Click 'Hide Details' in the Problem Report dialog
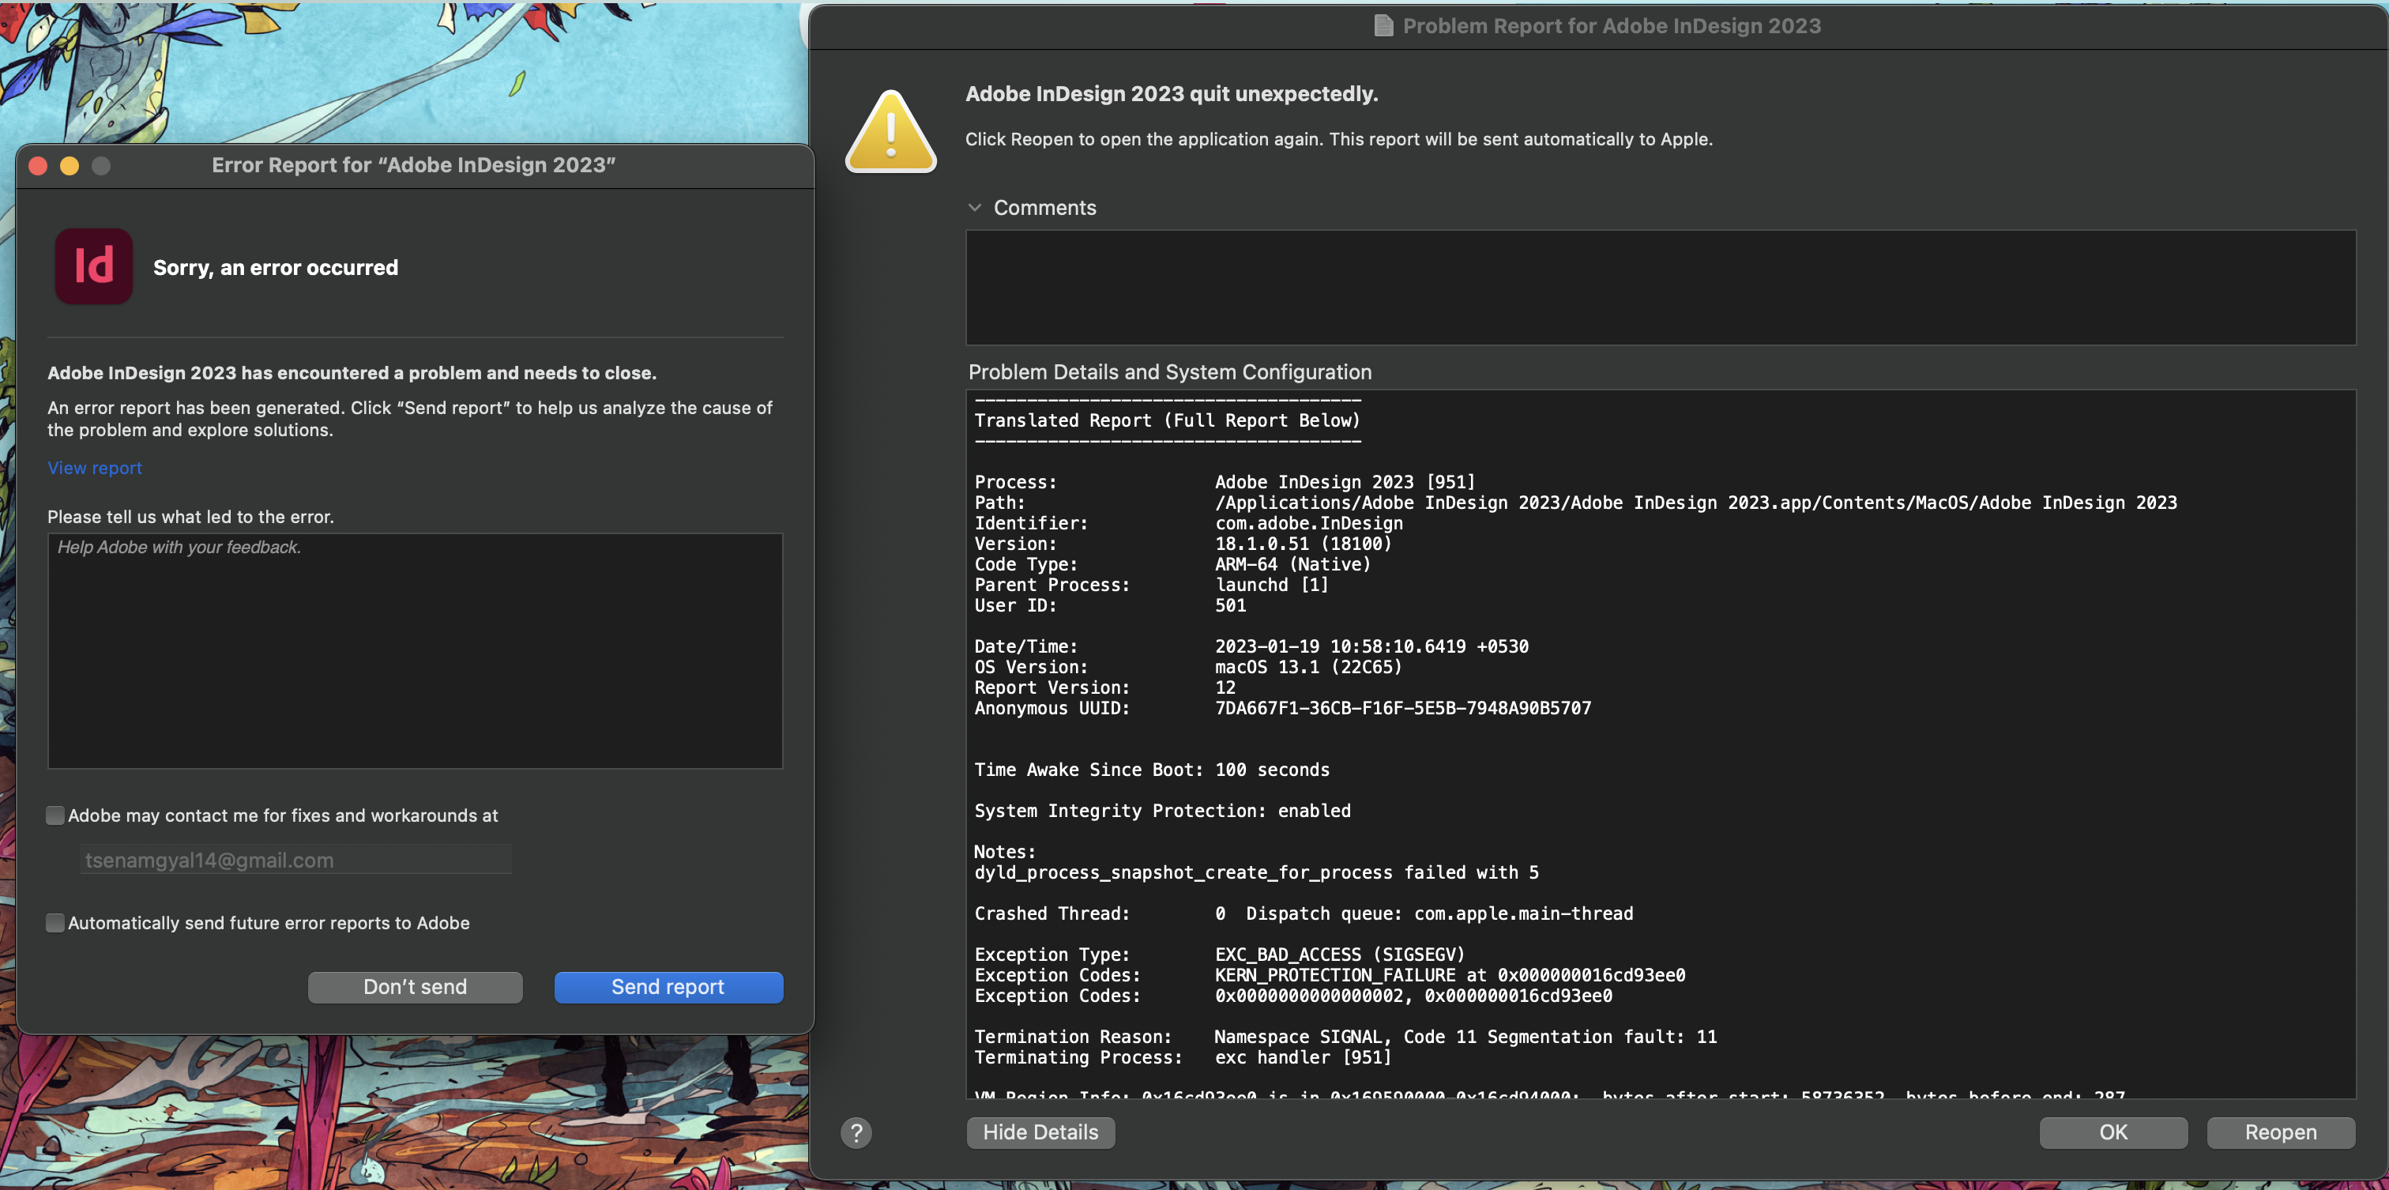The width and height of the screenshot is (2389, 1190). tap(1040, 1132)
